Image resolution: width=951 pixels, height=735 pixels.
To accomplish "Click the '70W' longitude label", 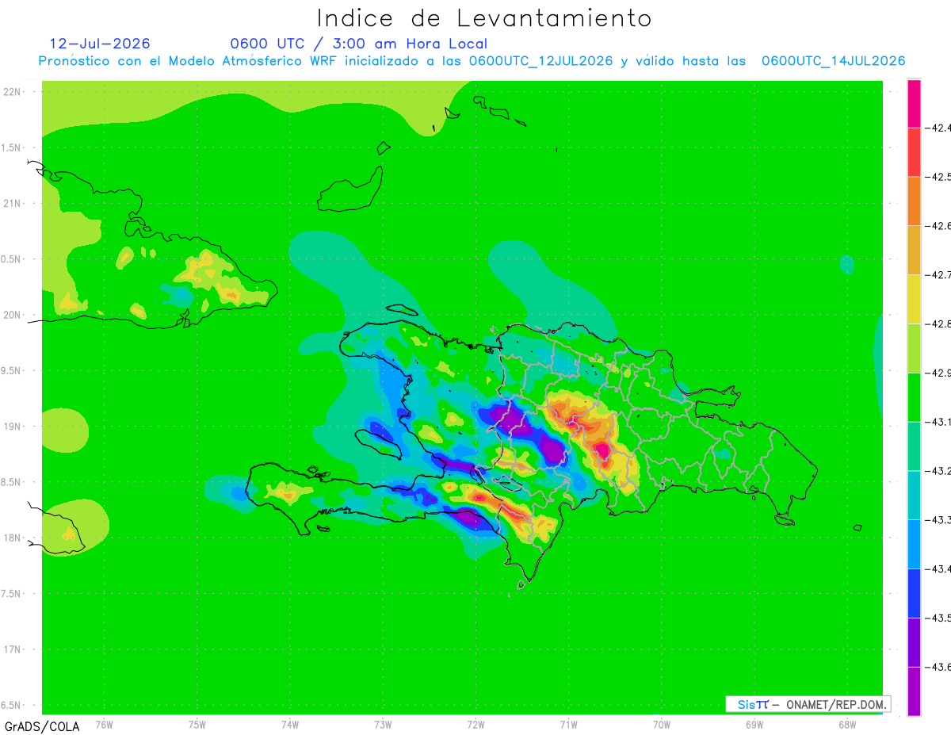I will [x=662, y=724].
